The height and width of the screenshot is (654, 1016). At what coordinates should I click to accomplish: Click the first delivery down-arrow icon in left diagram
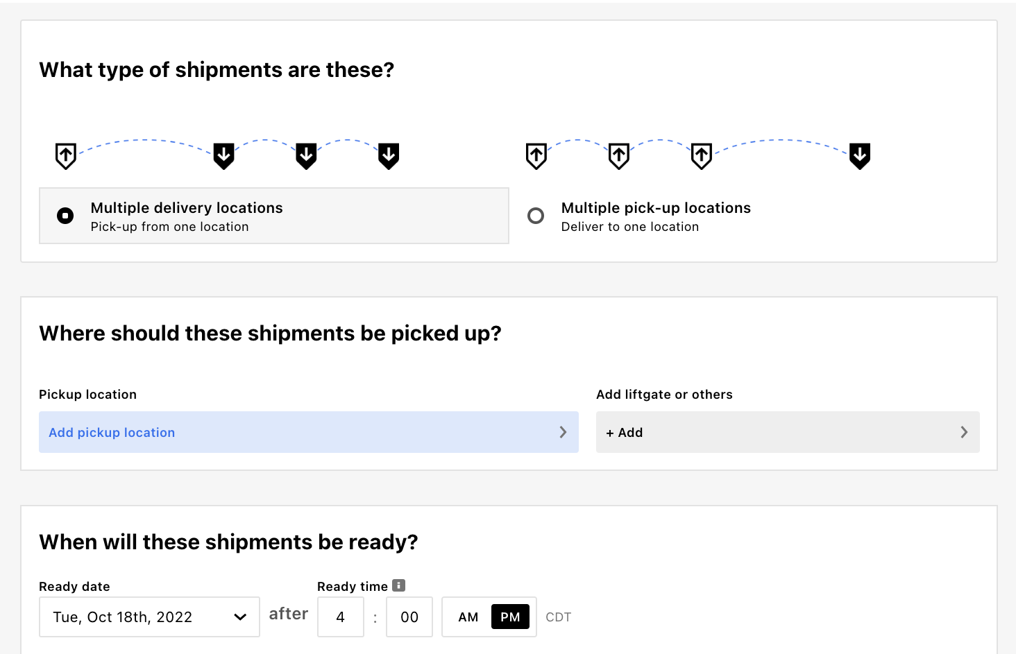(x=223, y=156)
